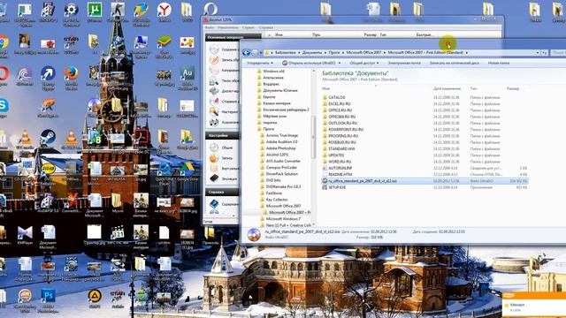566x318 pixels.
Task: Click Документы in the address breadcrumb
Action: (312, 53)
